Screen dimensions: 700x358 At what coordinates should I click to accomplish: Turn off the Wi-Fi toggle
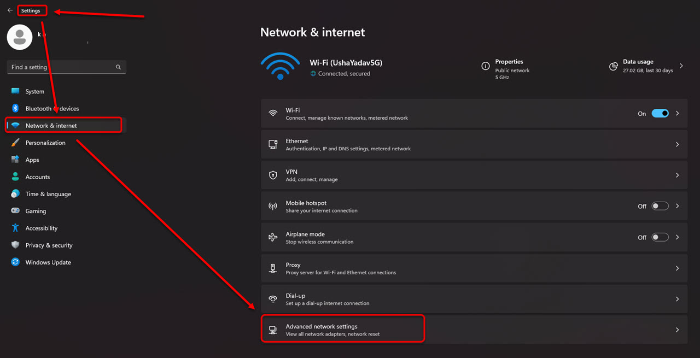click(x=660, y=113)
